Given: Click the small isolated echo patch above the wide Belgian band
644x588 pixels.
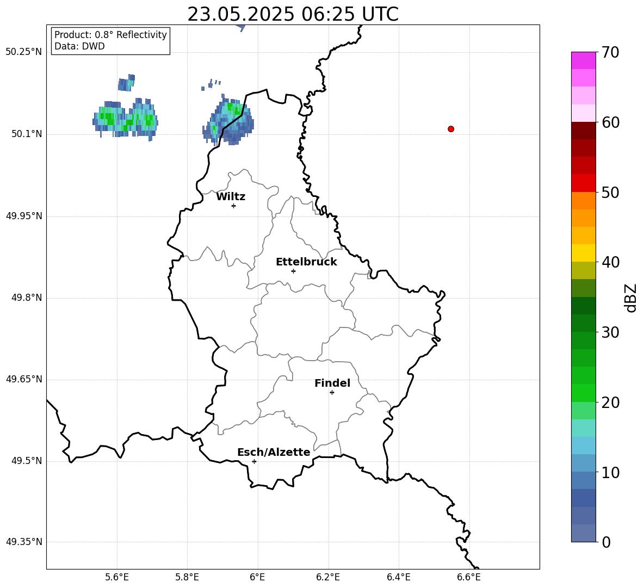Looking at the screenshot, I should (x=126, y=83).
